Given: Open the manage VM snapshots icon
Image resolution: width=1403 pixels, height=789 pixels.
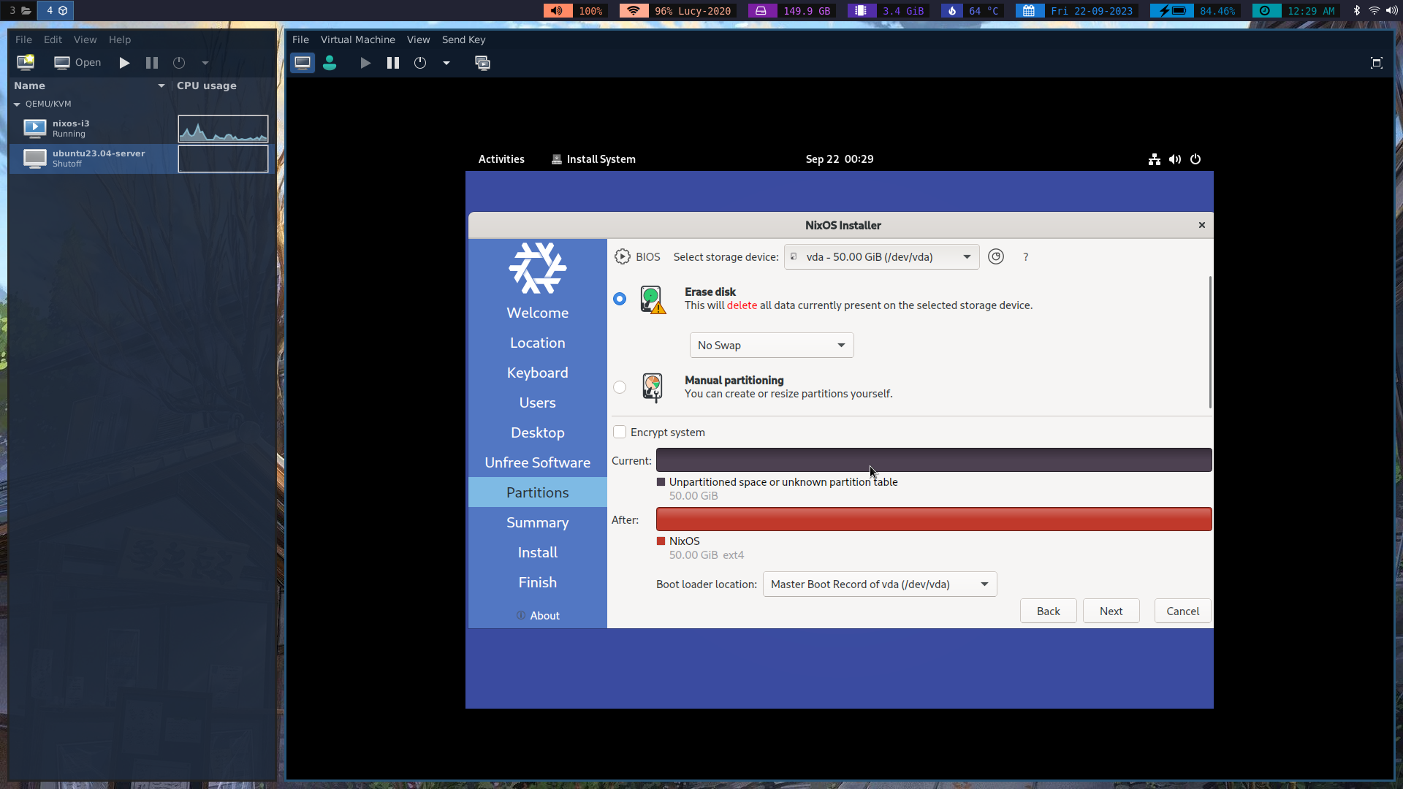Looking at the screenshot, I should tap(482, 63).
